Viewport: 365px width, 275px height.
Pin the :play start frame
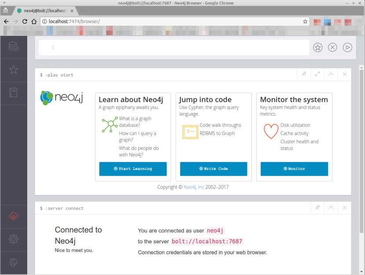coord(303,74)
